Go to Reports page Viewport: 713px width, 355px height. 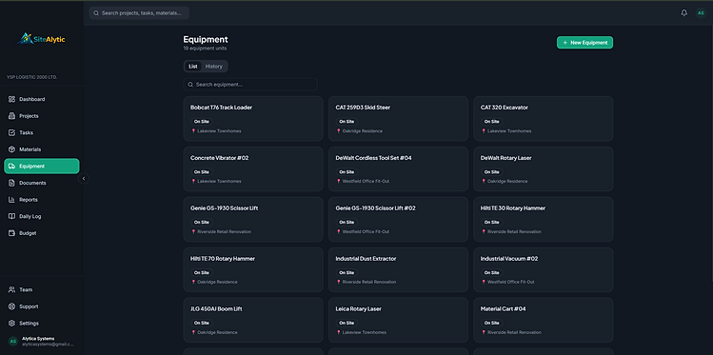coord(41,200)
